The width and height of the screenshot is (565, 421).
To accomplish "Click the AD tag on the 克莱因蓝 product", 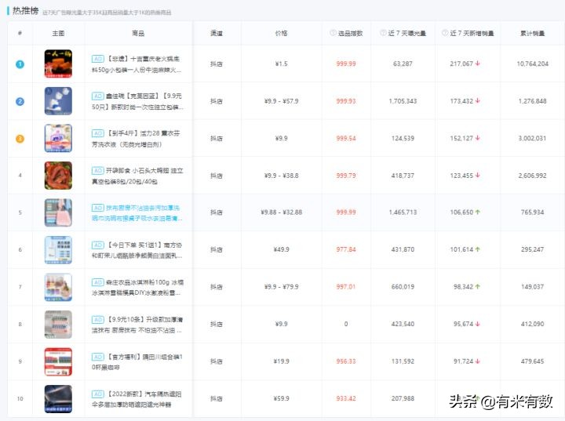I will coord(97,96).
